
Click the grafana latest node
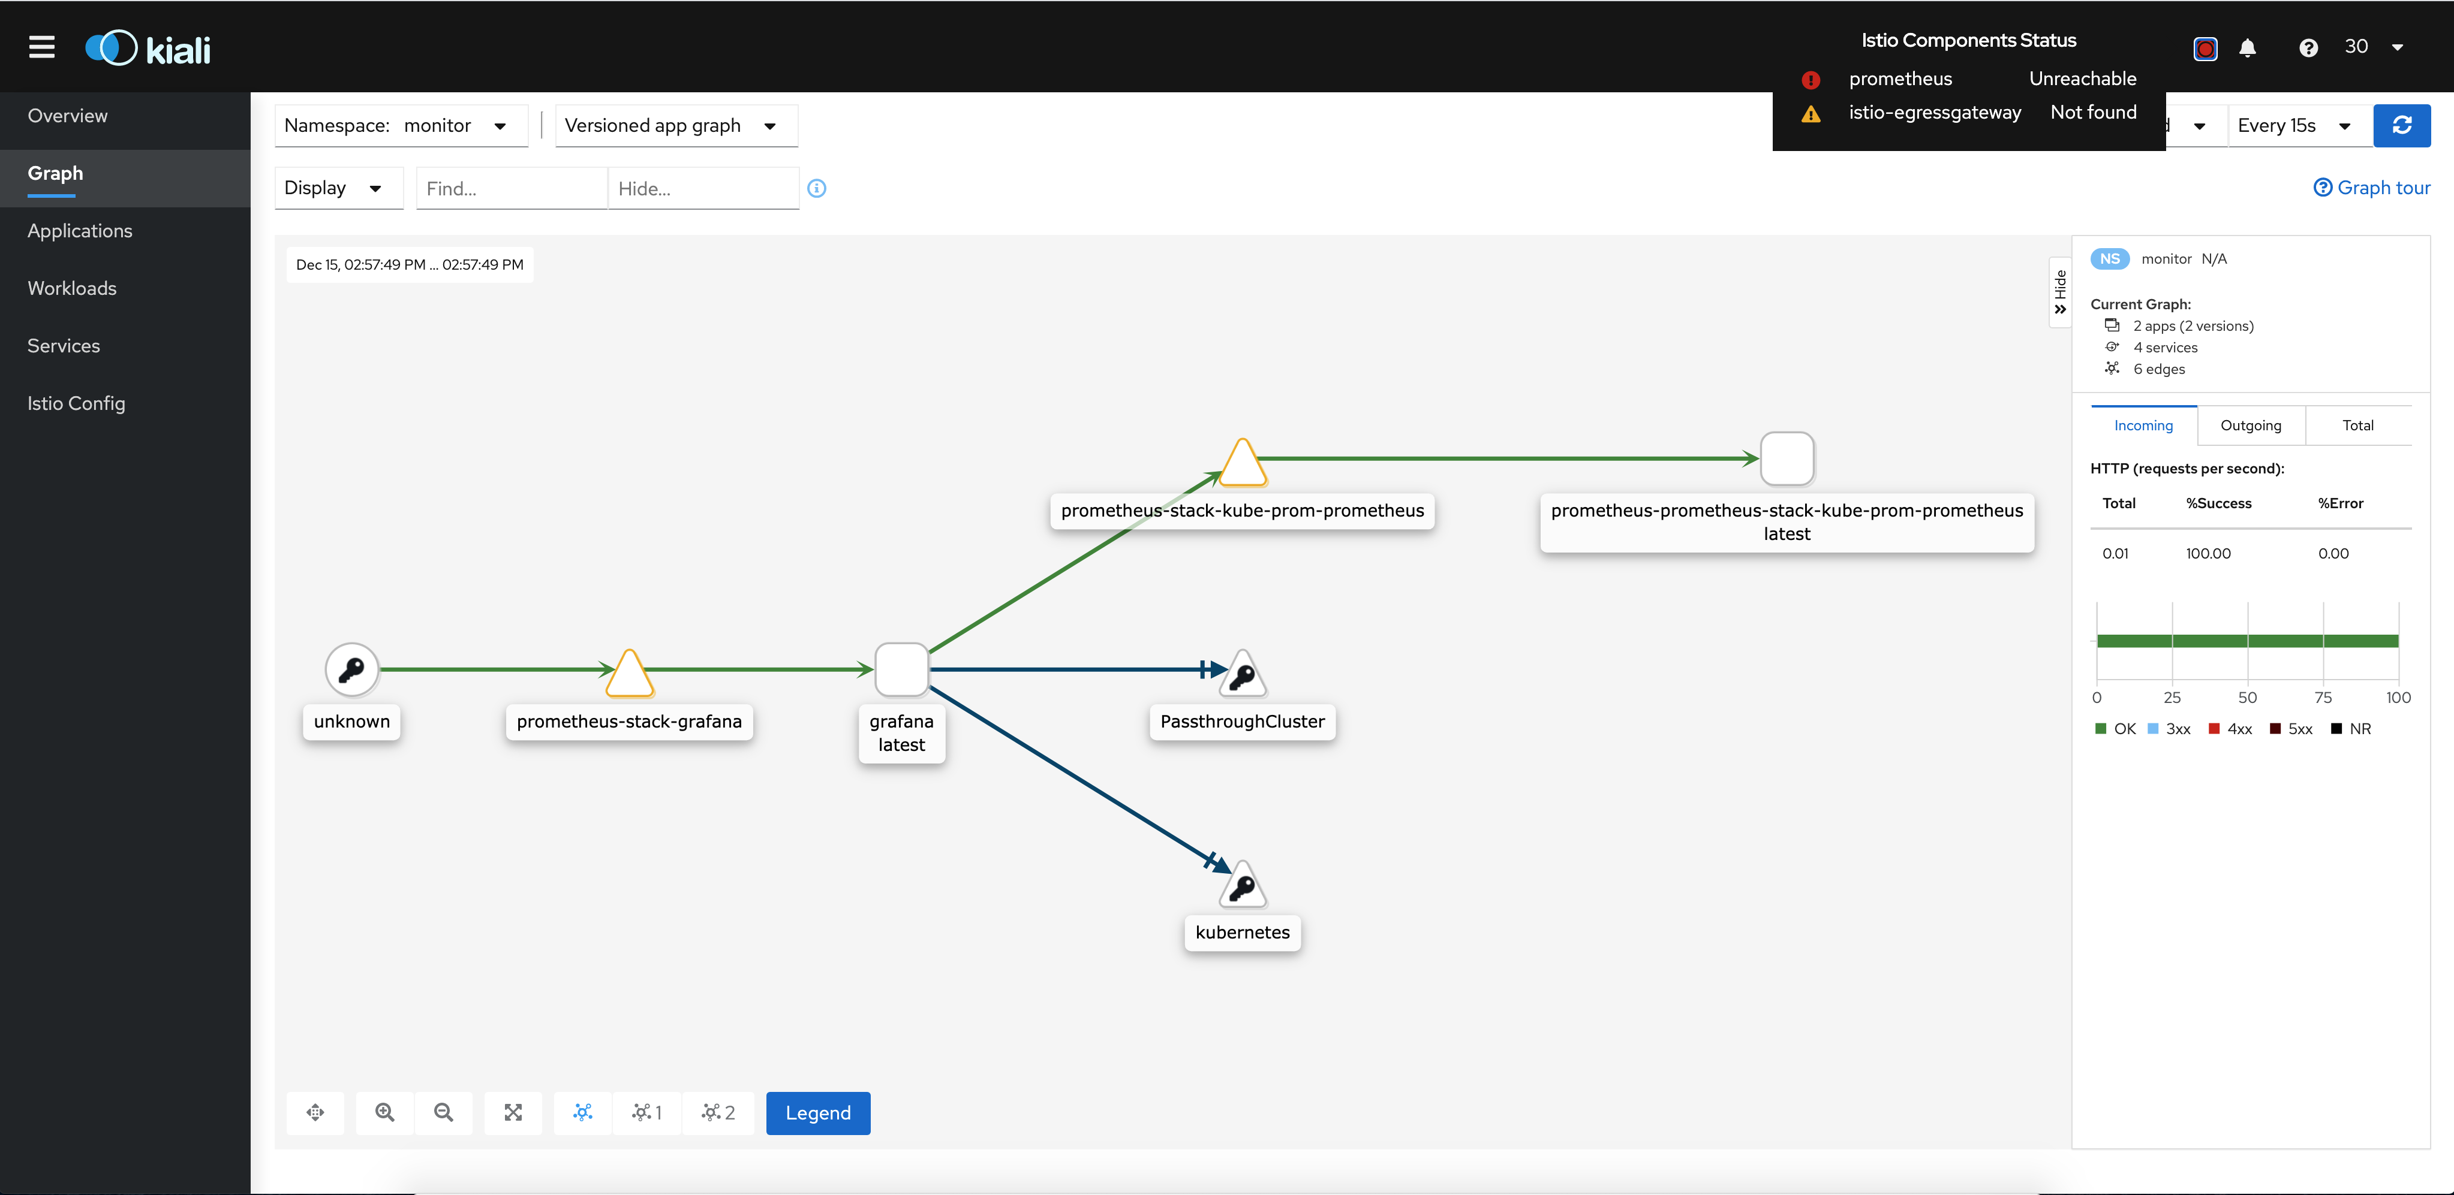coord(901,669)
